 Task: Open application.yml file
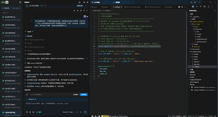click(x=202, y=39)
